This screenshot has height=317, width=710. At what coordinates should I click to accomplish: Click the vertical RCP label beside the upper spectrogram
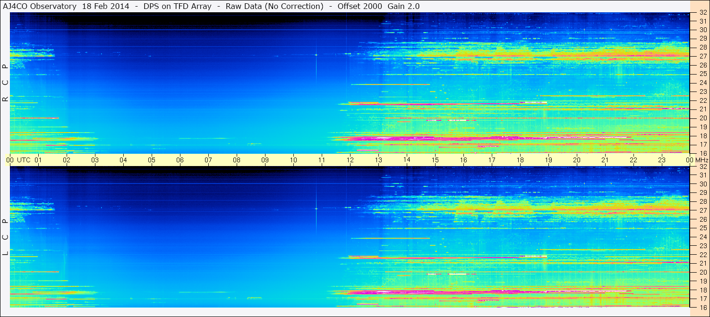pos(5,83)
